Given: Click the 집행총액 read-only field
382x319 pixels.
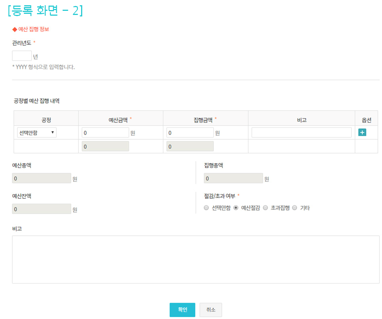Looking at the screenshot, I should click(x=233, y=179).
